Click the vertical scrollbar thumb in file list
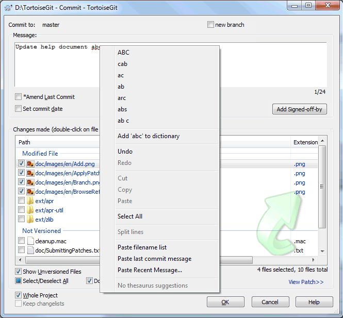This screenshot has width=343, height=318. coord(322,187)
